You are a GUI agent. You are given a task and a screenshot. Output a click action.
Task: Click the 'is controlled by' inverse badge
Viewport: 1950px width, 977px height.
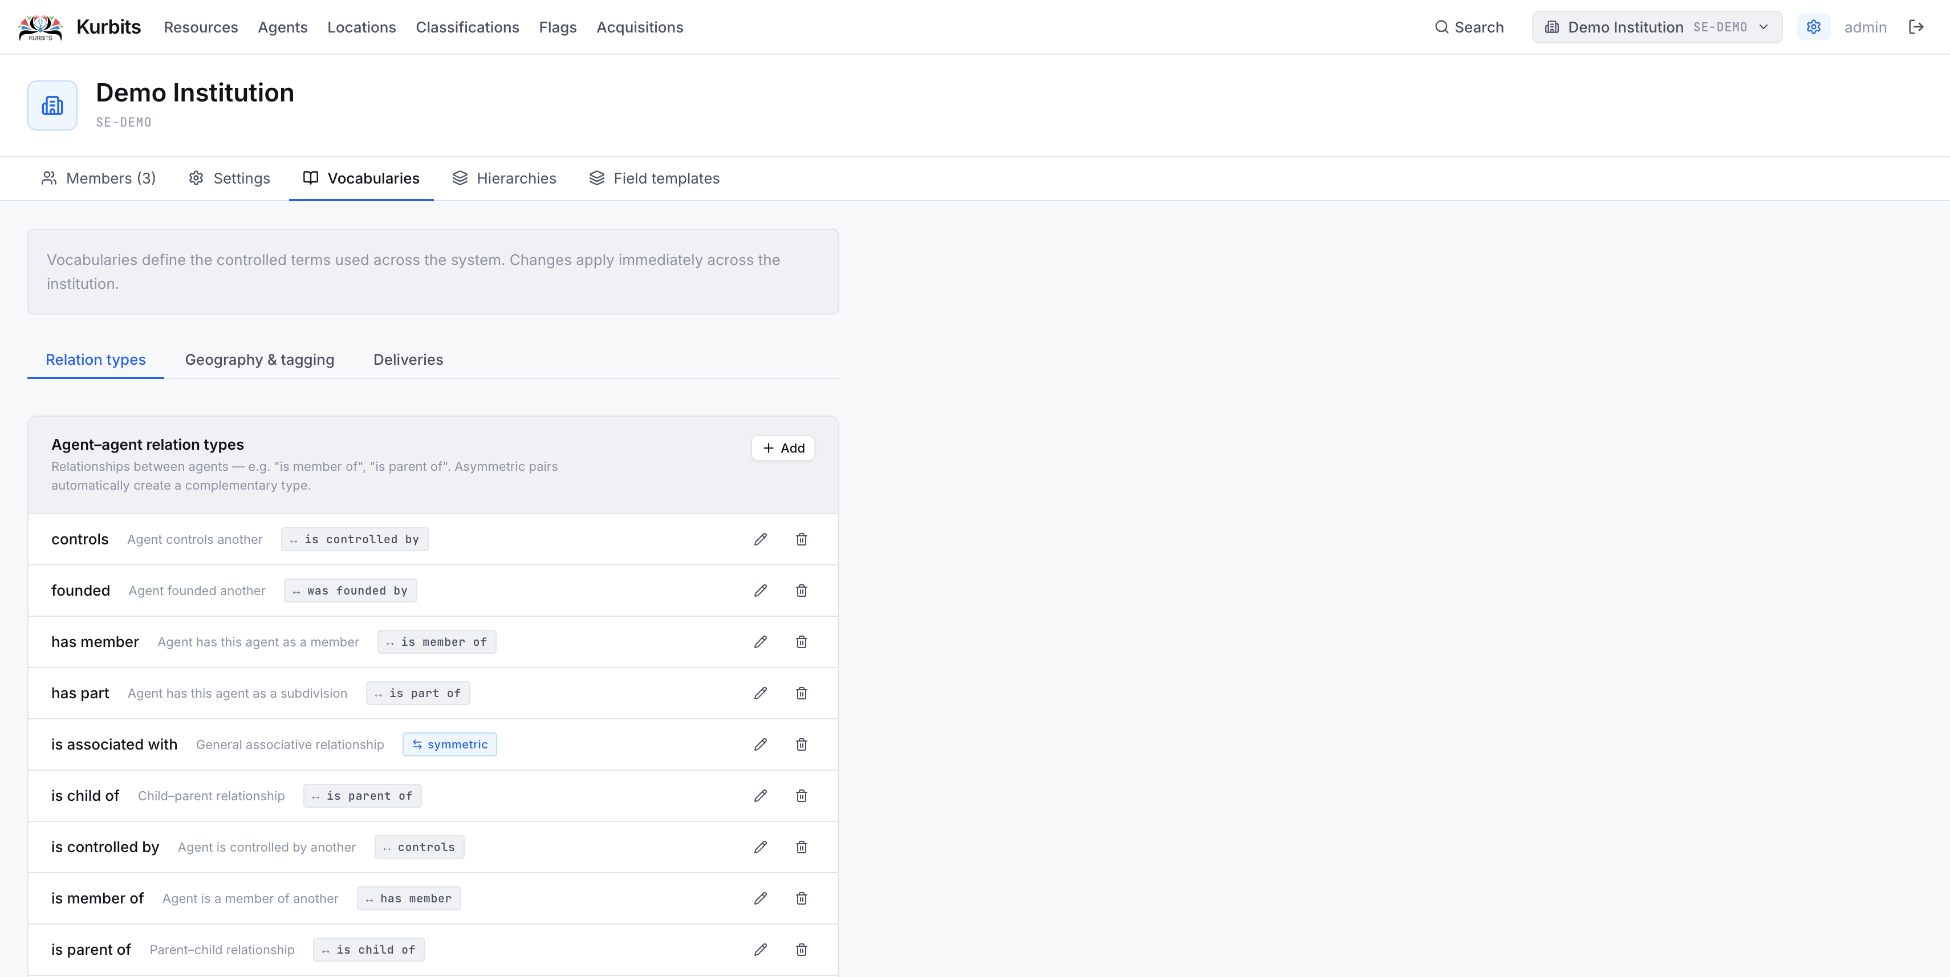click(x=354, y=539)
